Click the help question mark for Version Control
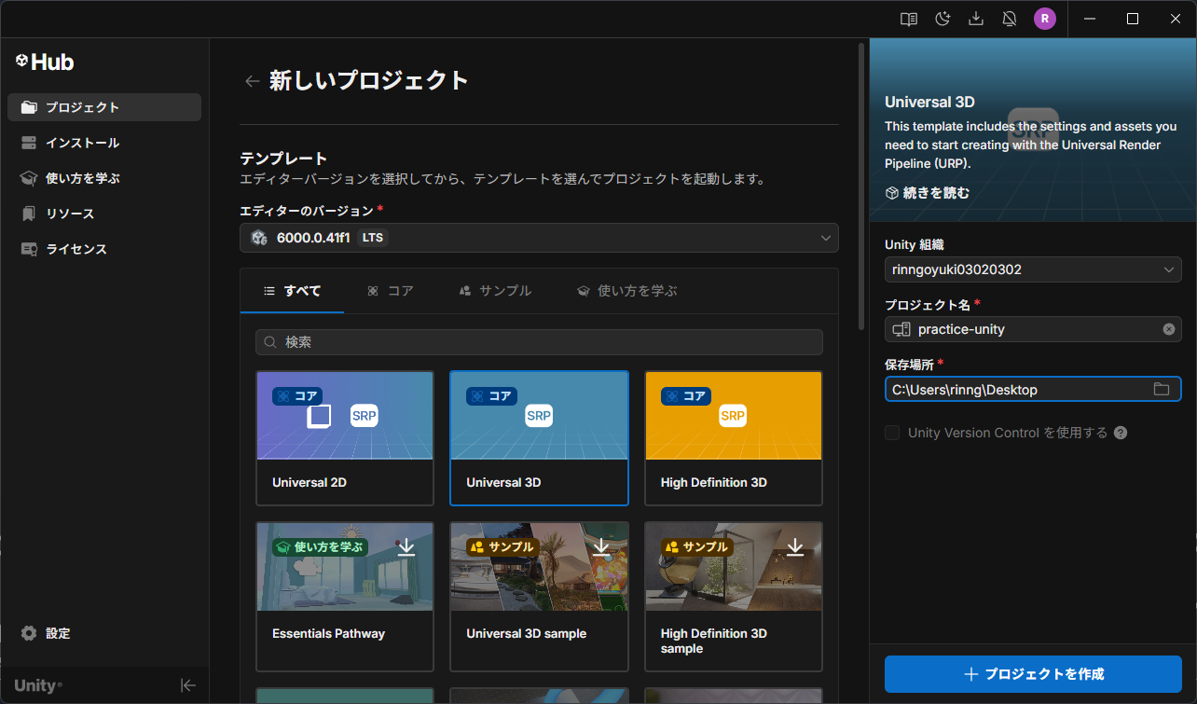 tap(1121, 433)
